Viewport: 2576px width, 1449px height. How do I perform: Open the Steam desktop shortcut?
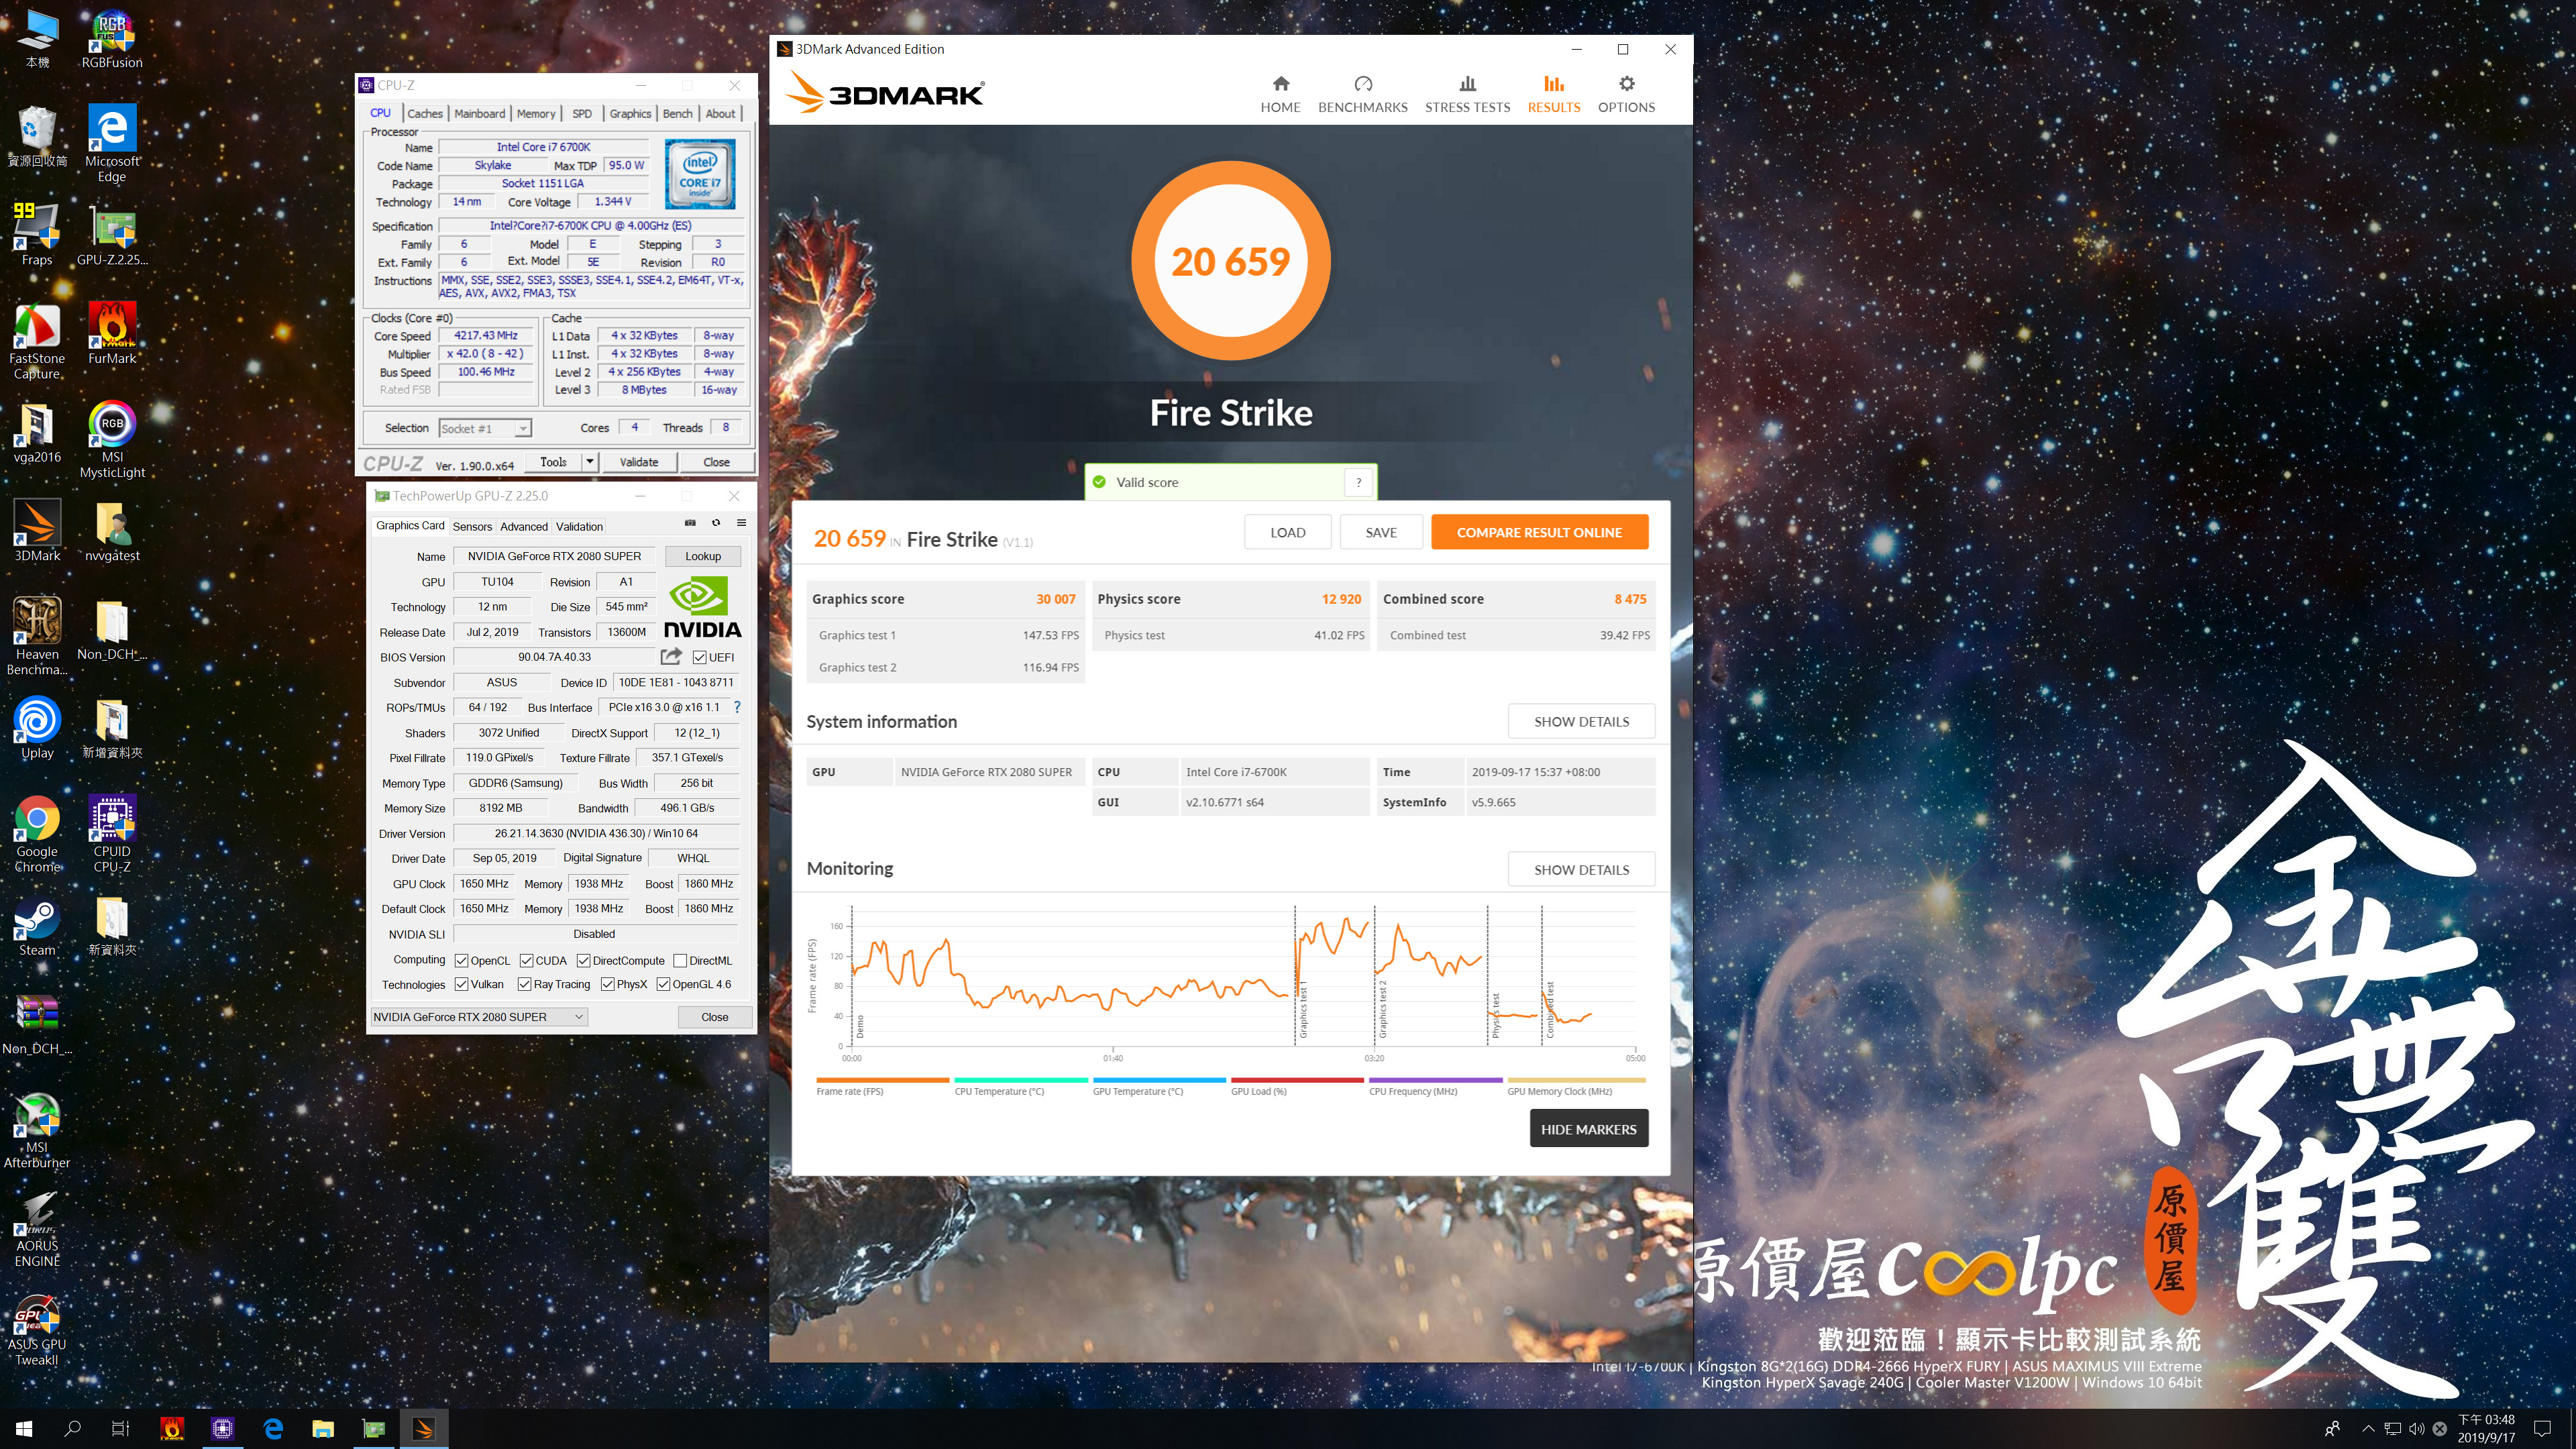coord(37,926)
